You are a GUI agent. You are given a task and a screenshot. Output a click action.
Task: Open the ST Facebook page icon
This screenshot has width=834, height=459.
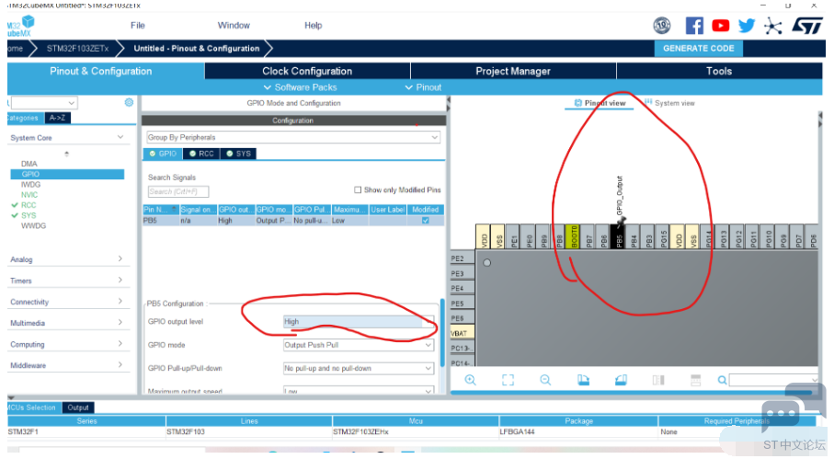[693, 26]
